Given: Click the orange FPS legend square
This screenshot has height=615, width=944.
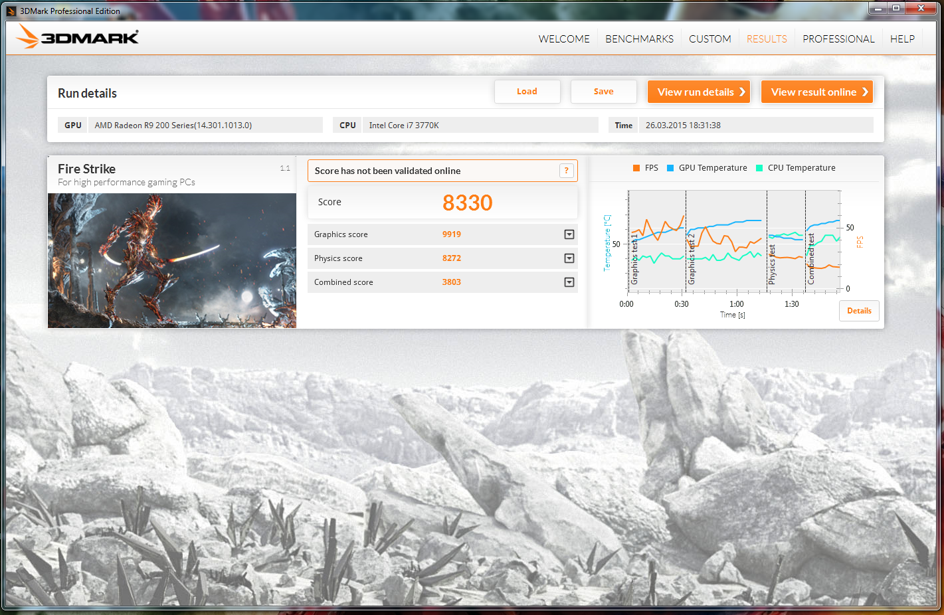Looking at the screenshot, I should pos(636,168).
